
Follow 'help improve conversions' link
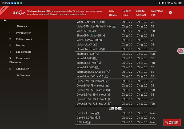[x=75, y=14]
